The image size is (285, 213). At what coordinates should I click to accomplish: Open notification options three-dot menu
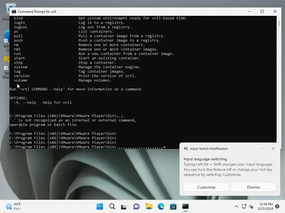pyautogui.click(x=262, y=149)
